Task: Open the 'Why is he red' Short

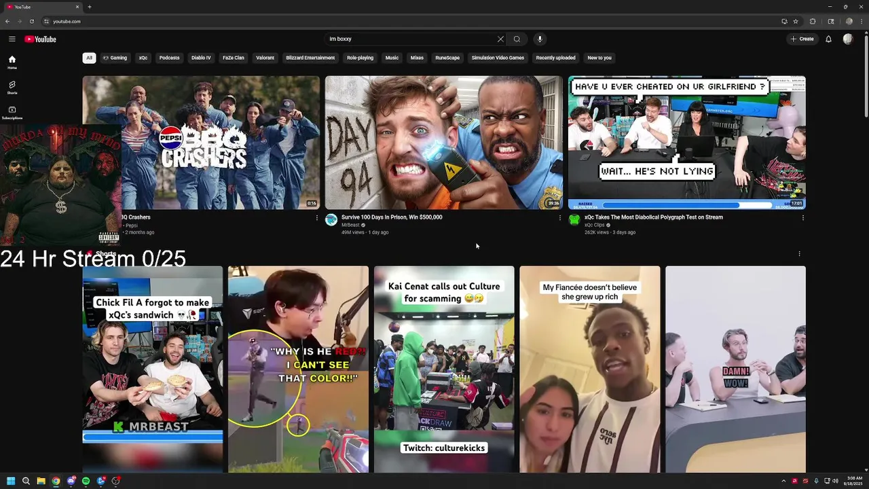Action: tap(298, 369)
